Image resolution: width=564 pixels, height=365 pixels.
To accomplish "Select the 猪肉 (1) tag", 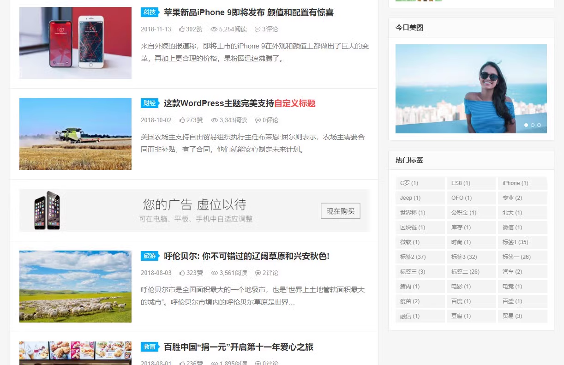I will 420,287.
